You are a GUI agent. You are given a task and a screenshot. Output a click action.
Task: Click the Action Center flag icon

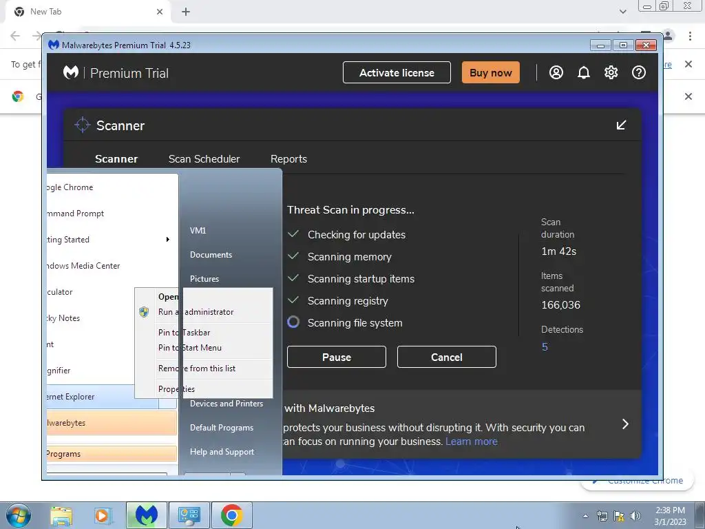point(619,516)
